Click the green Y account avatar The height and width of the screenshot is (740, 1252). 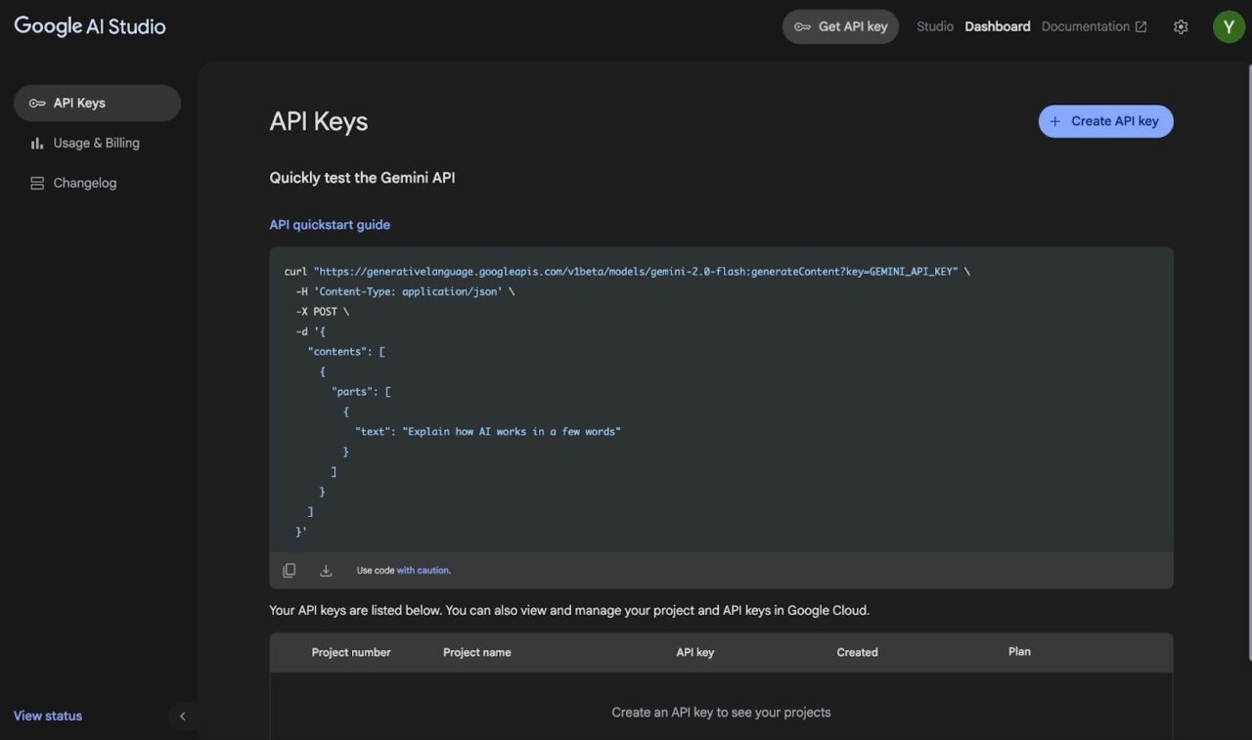pyautogui.click(x=1229, y=26)
